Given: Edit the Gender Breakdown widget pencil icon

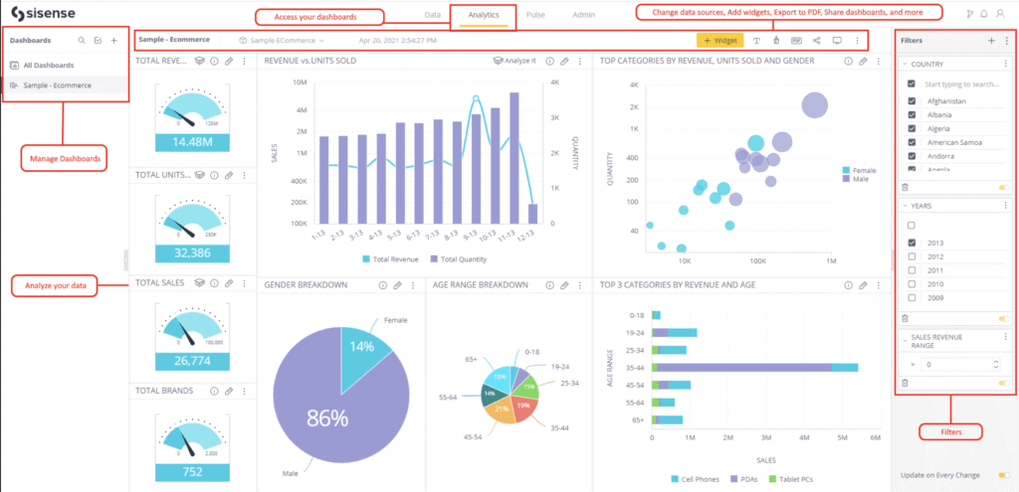Looking at the screenshot, I should pyautogui.click(x=396, y=285).
